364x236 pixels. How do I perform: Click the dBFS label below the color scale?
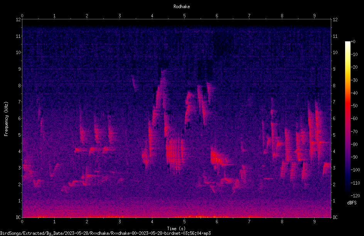(352, 203)
